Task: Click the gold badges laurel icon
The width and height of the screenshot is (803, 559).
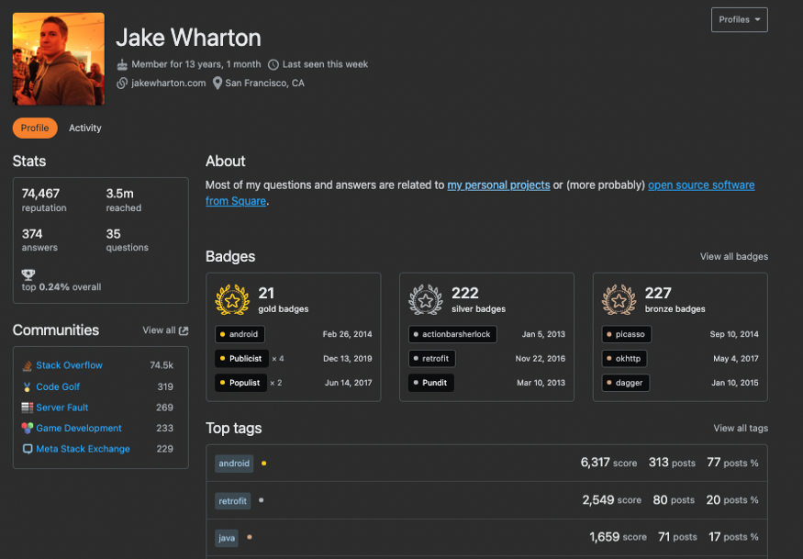Action: click(232, 300)
